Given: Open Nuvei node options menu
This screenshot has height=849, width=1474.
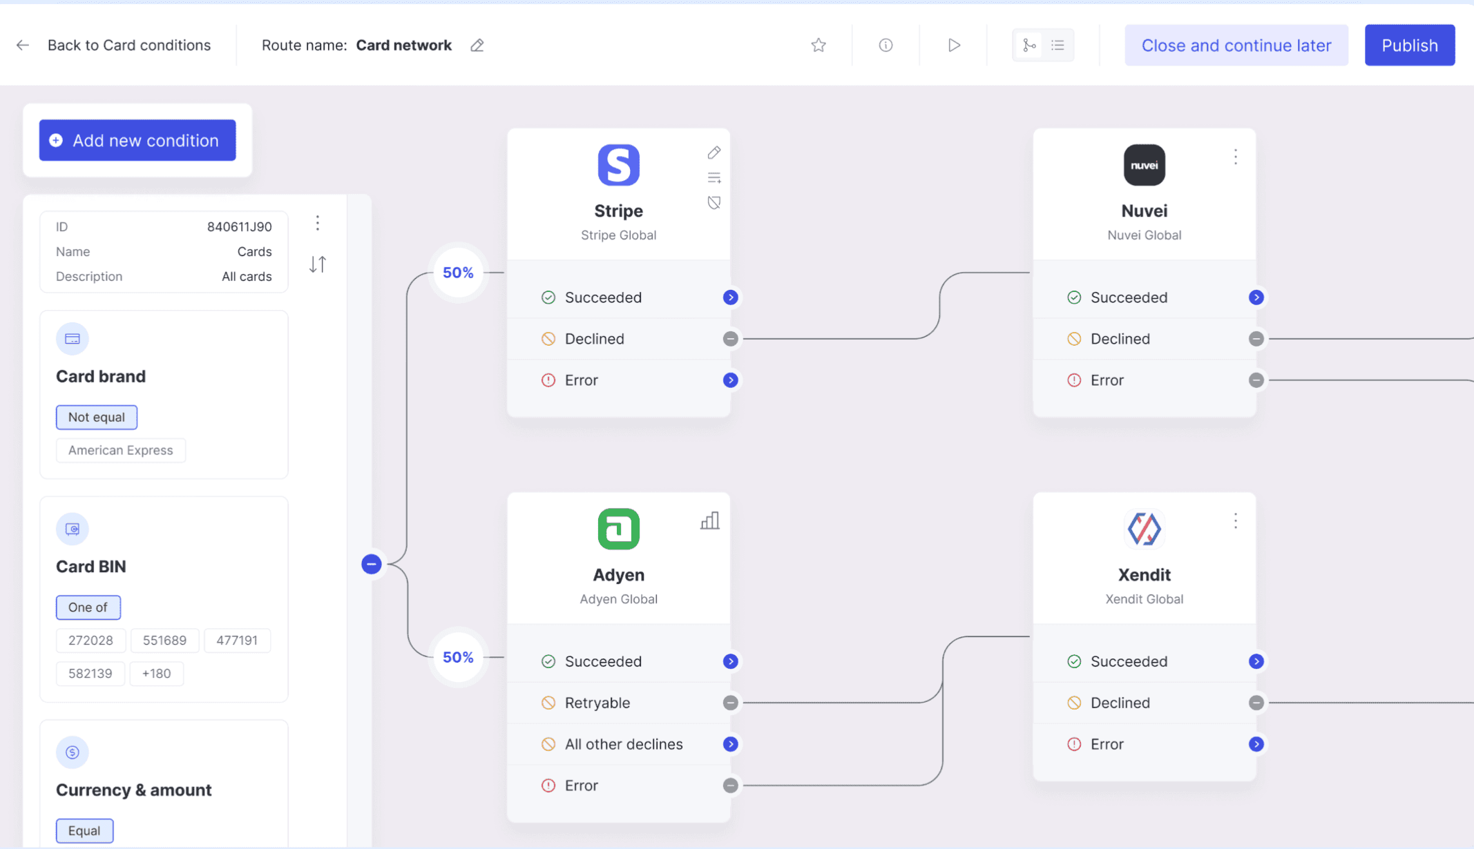Looking at the screenshot, I should tap(1236, 157).
